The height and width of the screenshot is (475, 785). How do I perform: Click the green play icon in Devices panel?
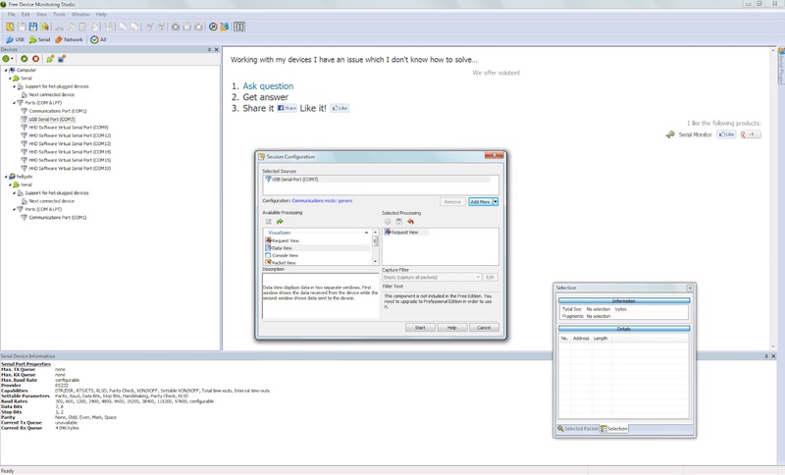coord(24,59)
